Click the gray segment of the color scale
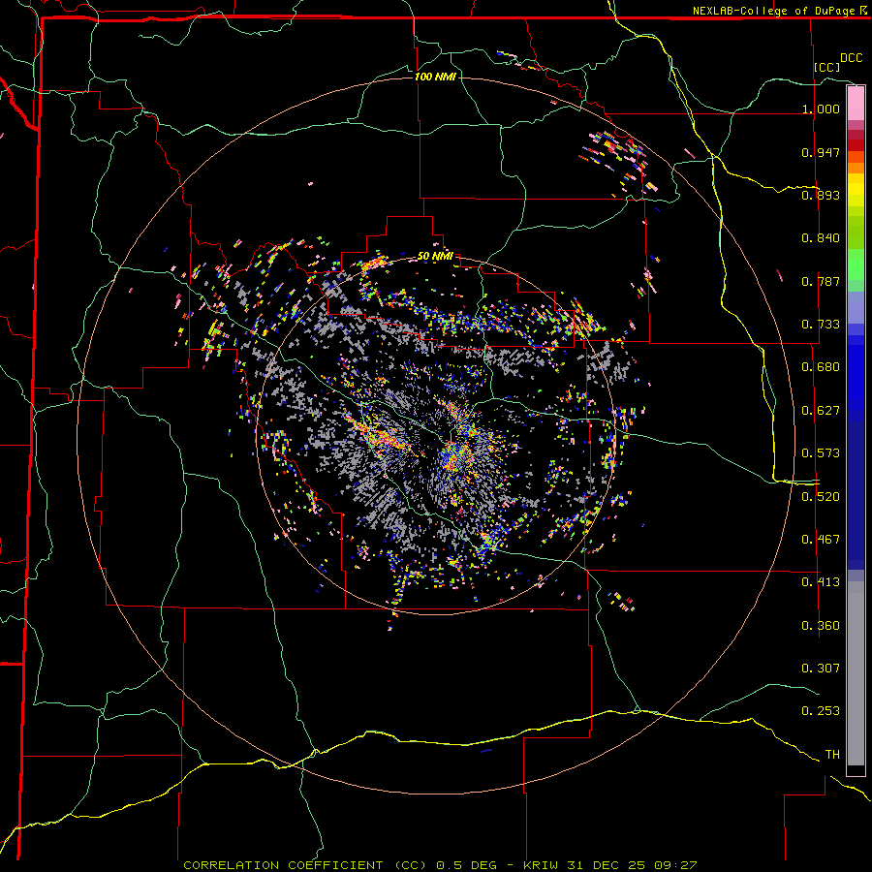Image resolution: width=872 pixels, height=872 pixels. pyautogui.click(x=856, y=673)
